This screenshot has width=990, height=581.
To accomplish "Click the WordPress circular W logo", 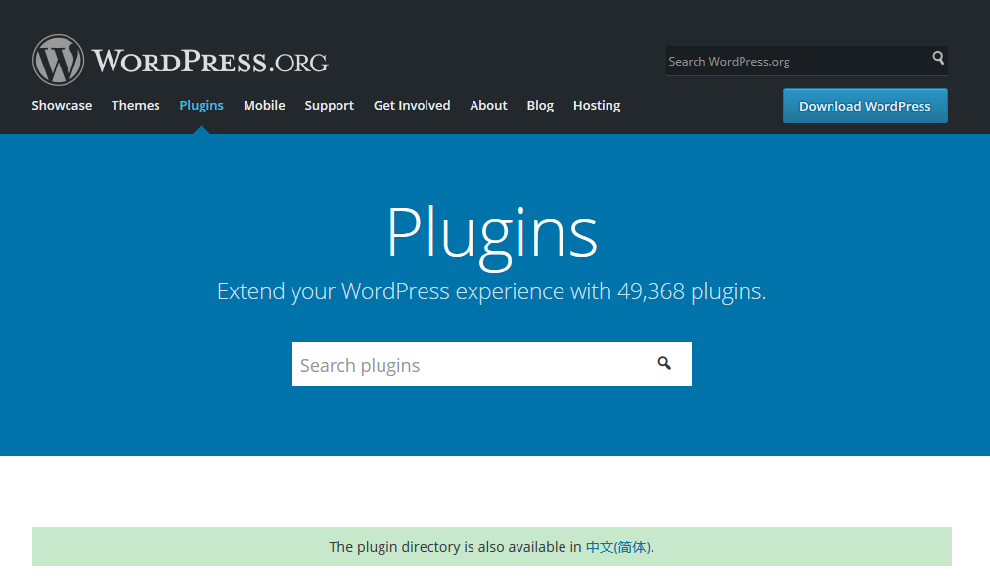I will click(59, 61).
